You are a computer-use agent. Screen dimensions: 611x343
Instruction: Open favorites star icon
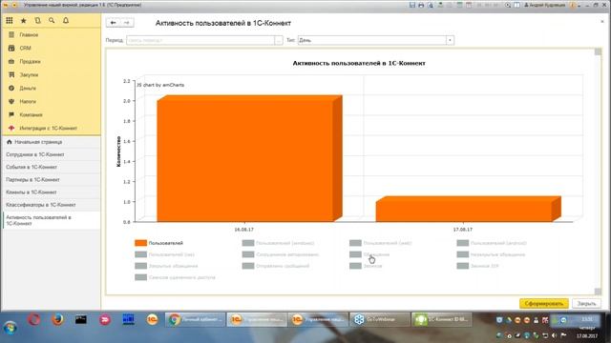coord(23,21)
